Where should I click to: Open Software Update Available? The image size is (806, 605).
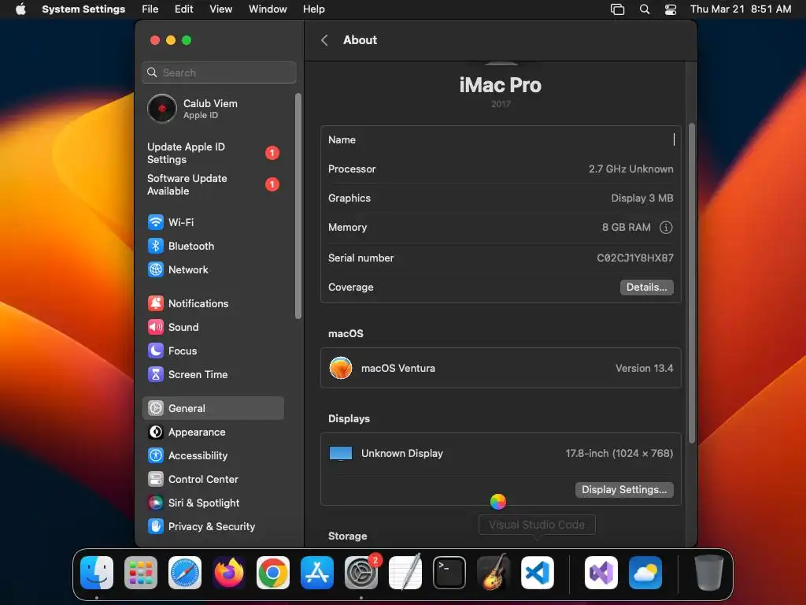click(213, 184)
